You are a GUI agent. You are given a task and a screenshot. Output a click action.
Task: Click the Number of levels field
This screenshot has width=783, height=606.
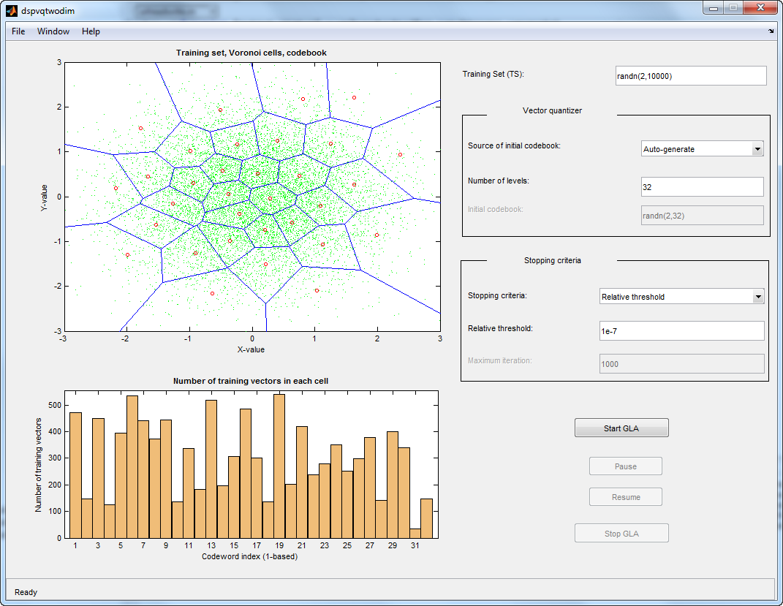click(x=702, y=187)
